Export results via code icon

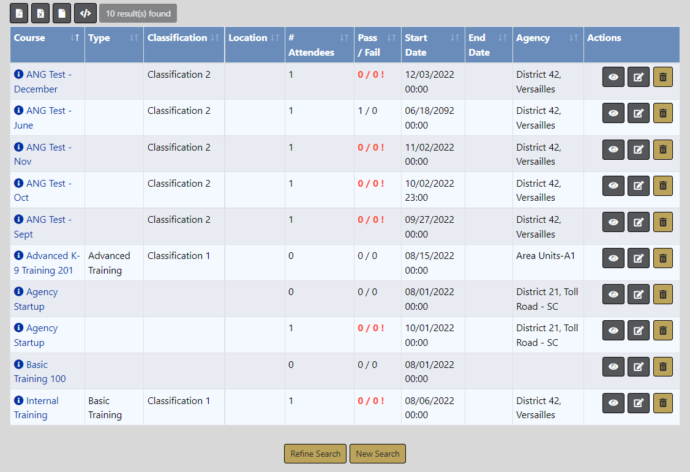coord(85,13)
